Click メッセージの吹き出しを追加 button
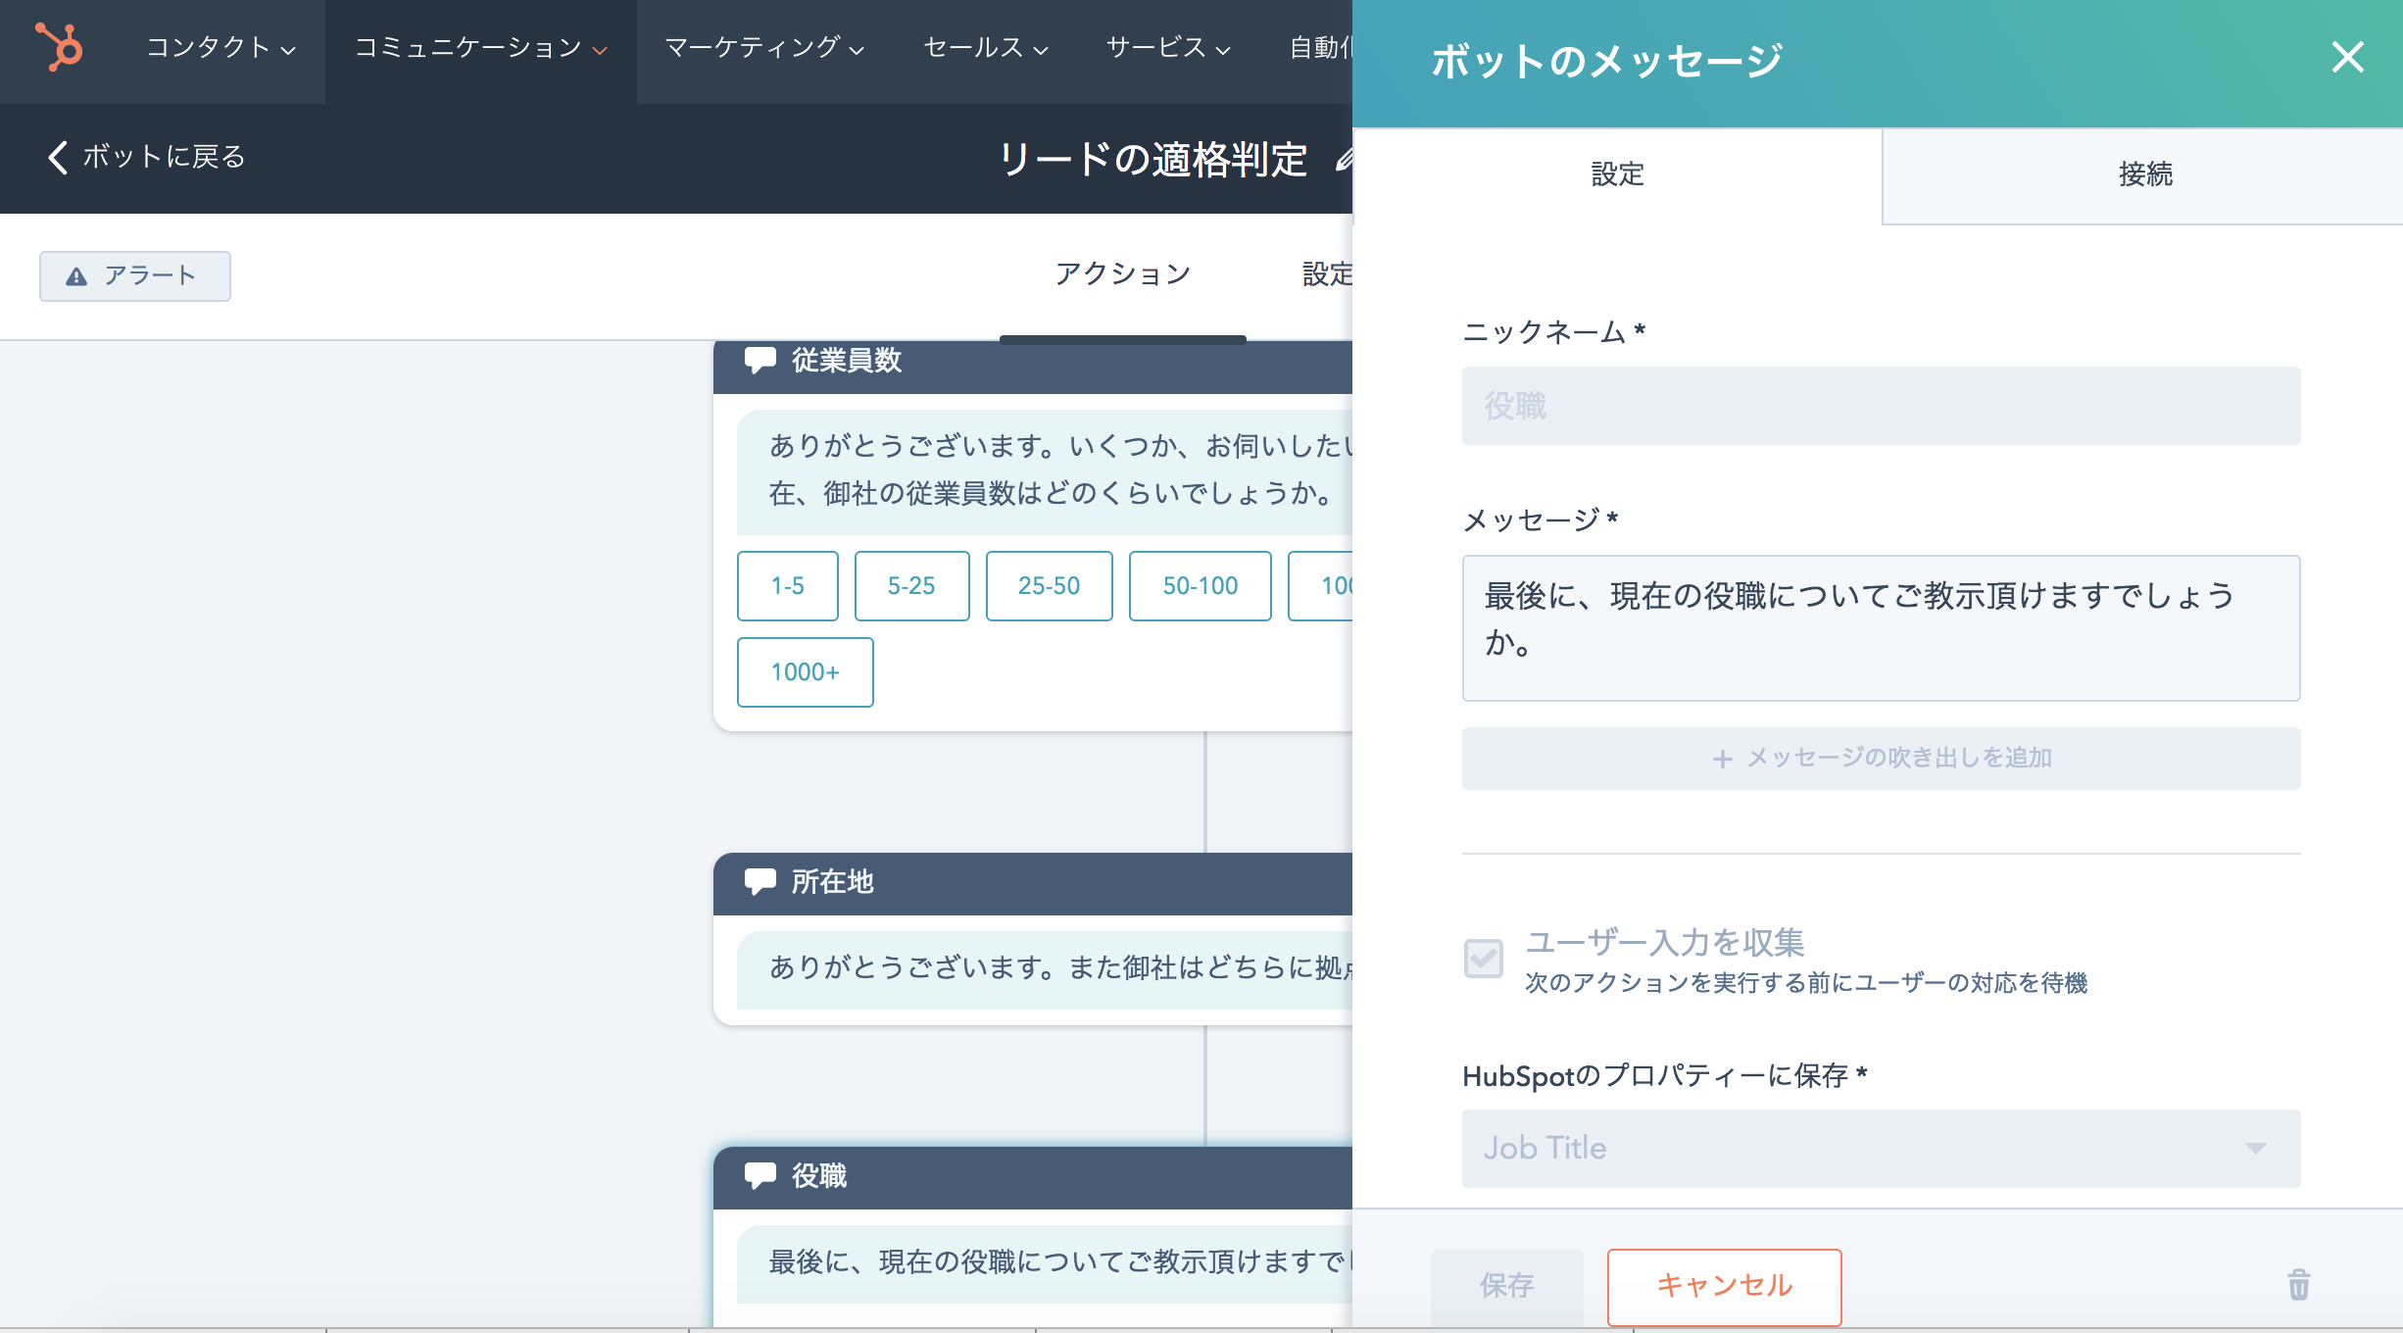The image size is (2403, 1333). click(1881, 759)
